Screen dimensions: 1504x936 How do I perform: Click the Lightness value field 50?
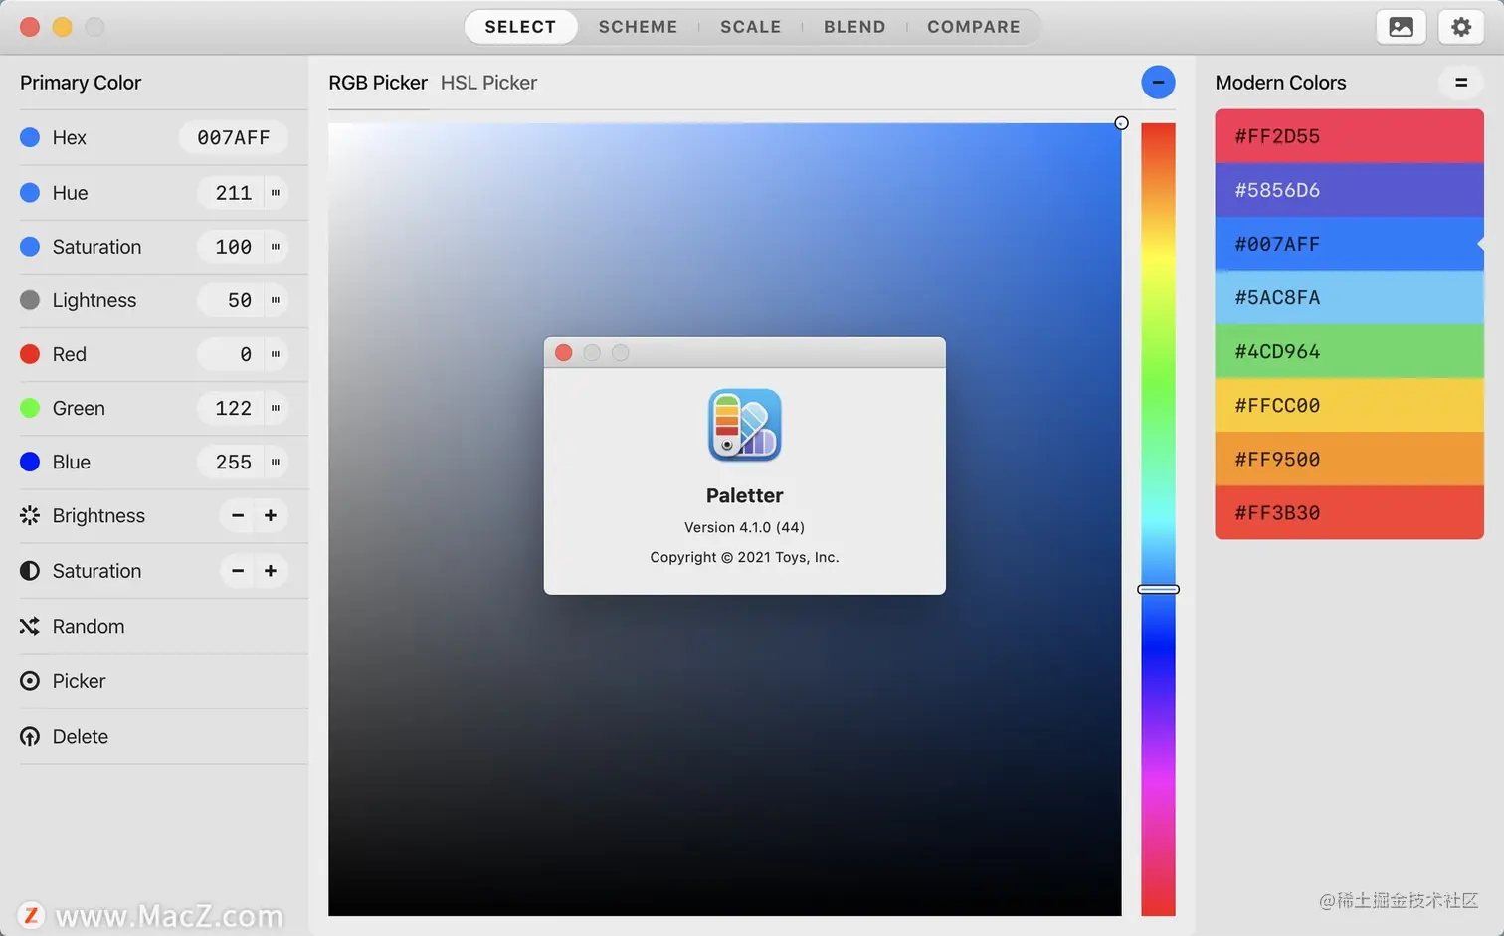232,300
